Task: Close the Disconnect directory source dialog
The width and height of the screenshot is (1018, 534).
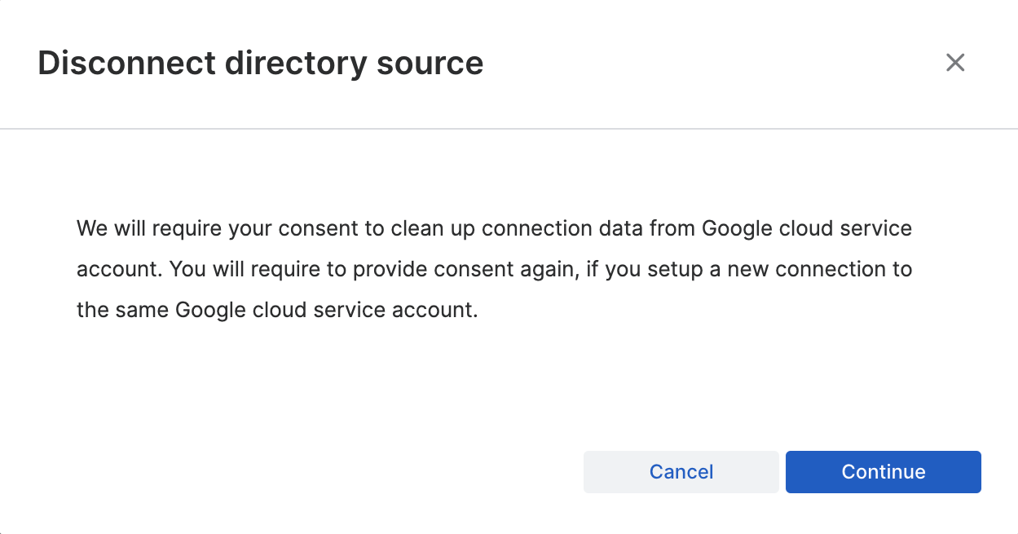Action: 954,63
